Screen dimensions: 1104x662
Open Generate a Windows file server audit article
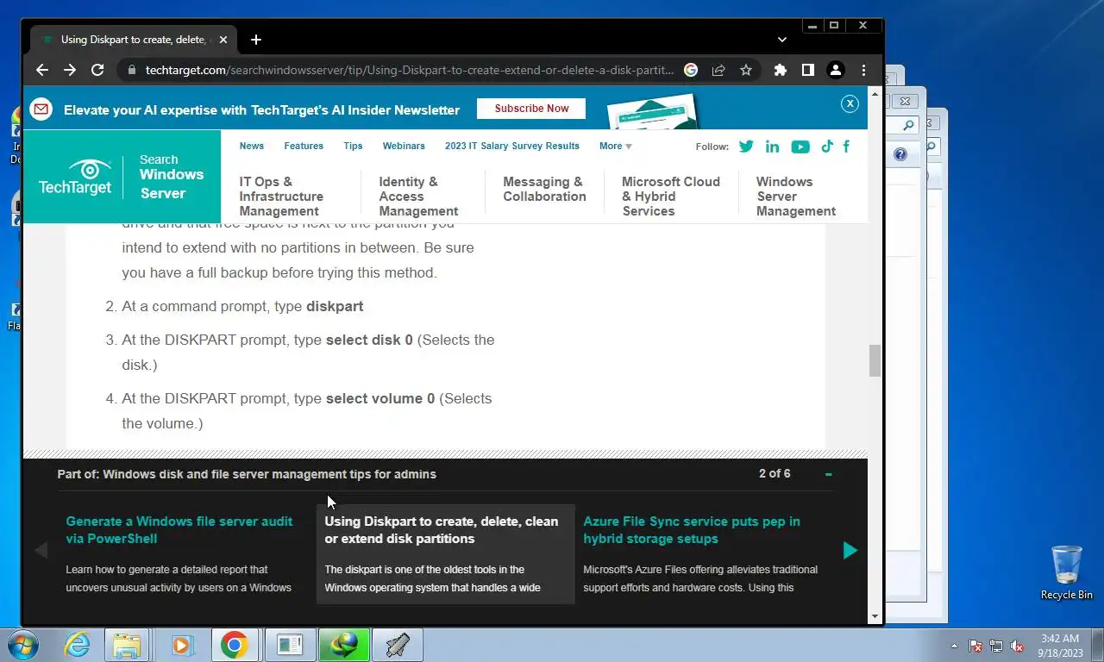pos(179,530)
